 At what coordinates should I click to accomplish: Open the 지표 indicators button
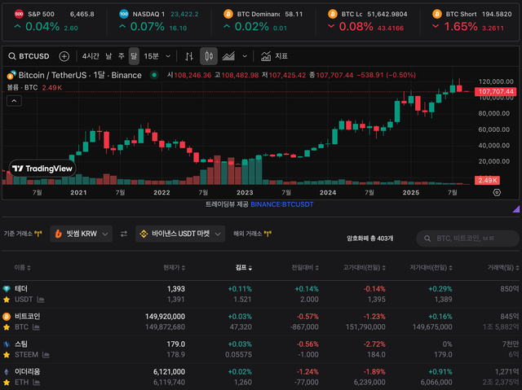pos(274,56)
